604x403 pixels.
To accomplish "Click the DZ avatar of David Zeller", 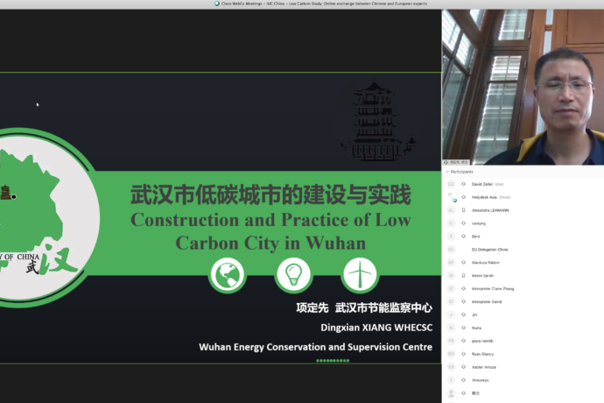I will pyautogui.click(x=451, y=184).
